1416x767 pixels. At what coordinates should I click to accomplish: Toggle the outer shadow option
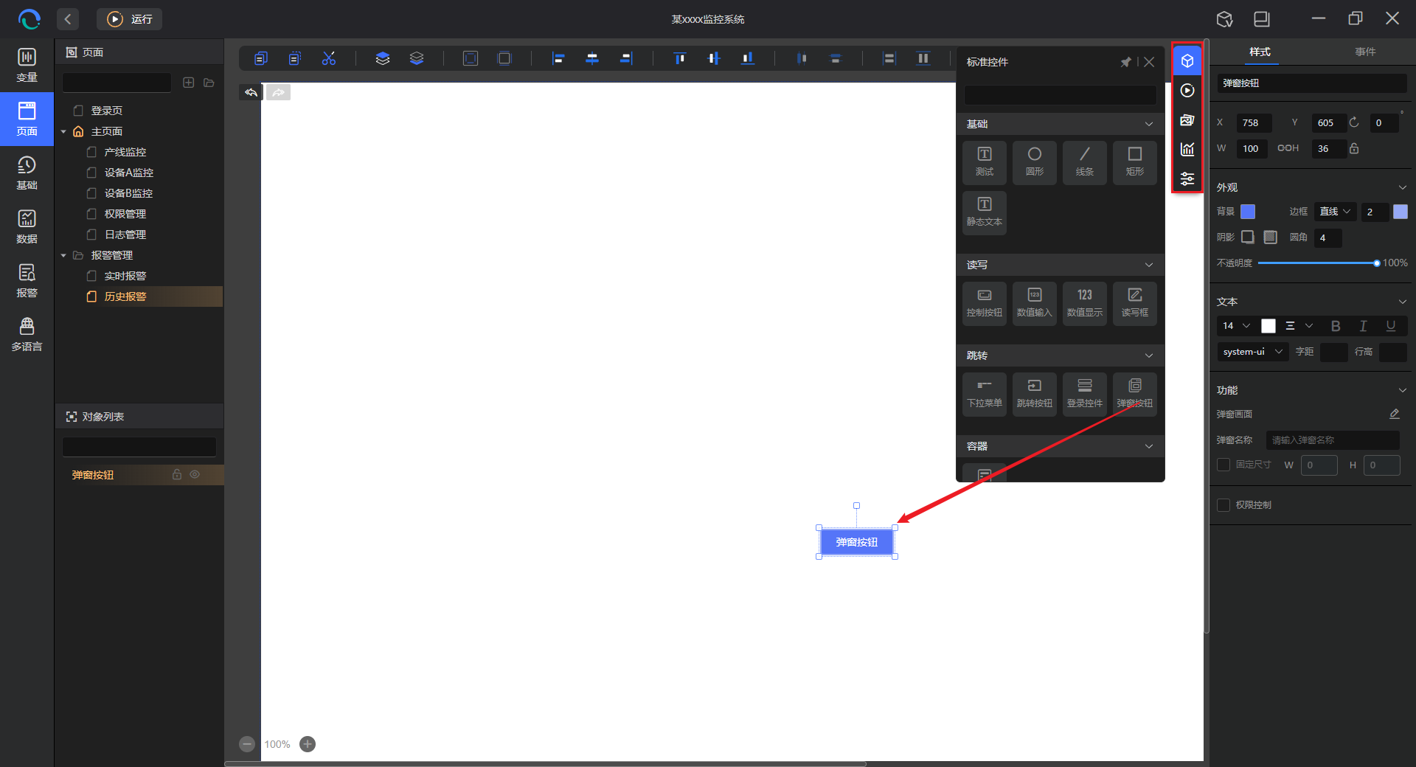(x=1248, y=237)
